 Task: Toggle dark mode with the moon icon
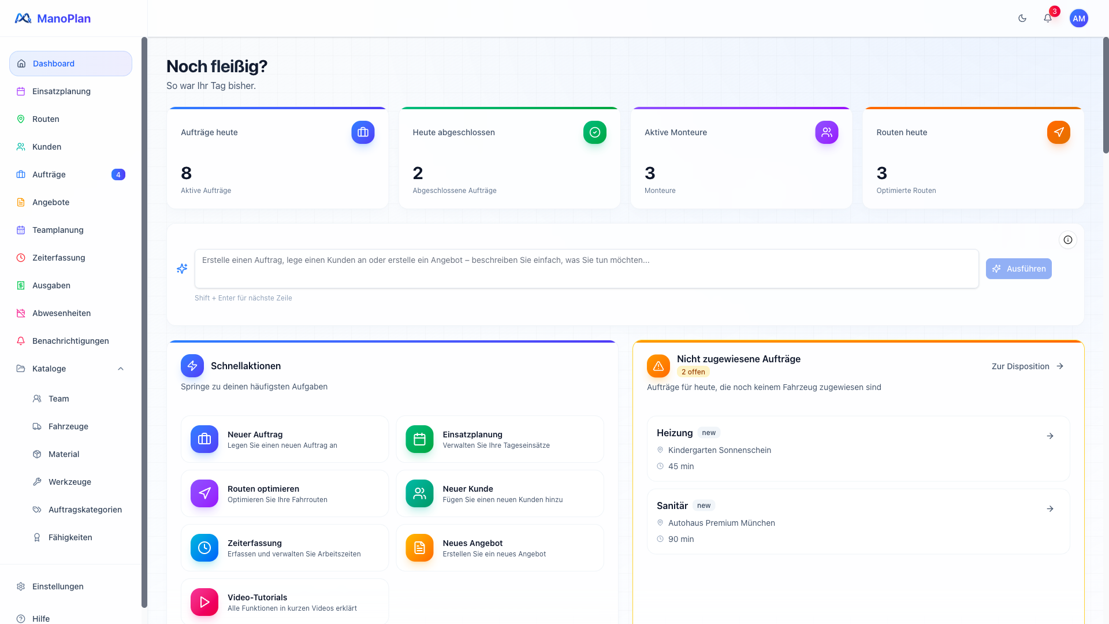pyautogui.click(x=1022, y=18)
